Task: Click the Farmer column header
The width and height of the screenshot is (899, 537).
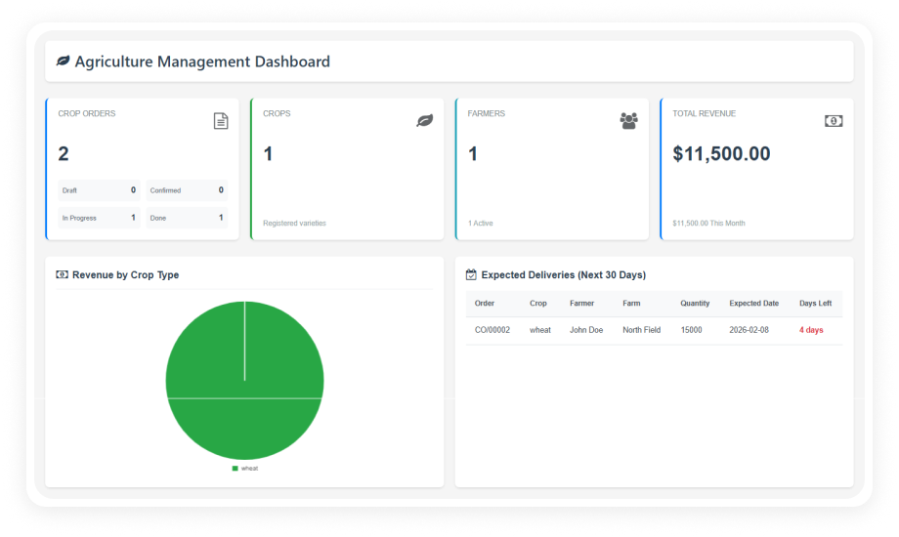Action: (582, 304)
